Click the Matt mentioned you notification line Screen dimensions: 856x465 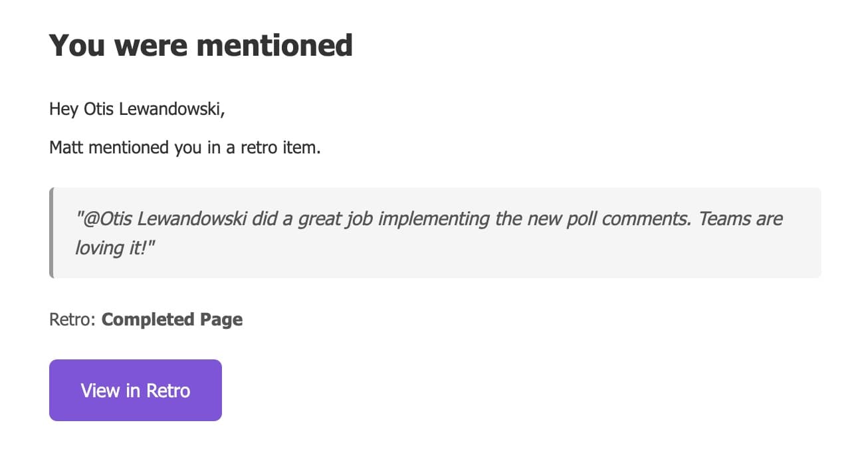point(184,147)
